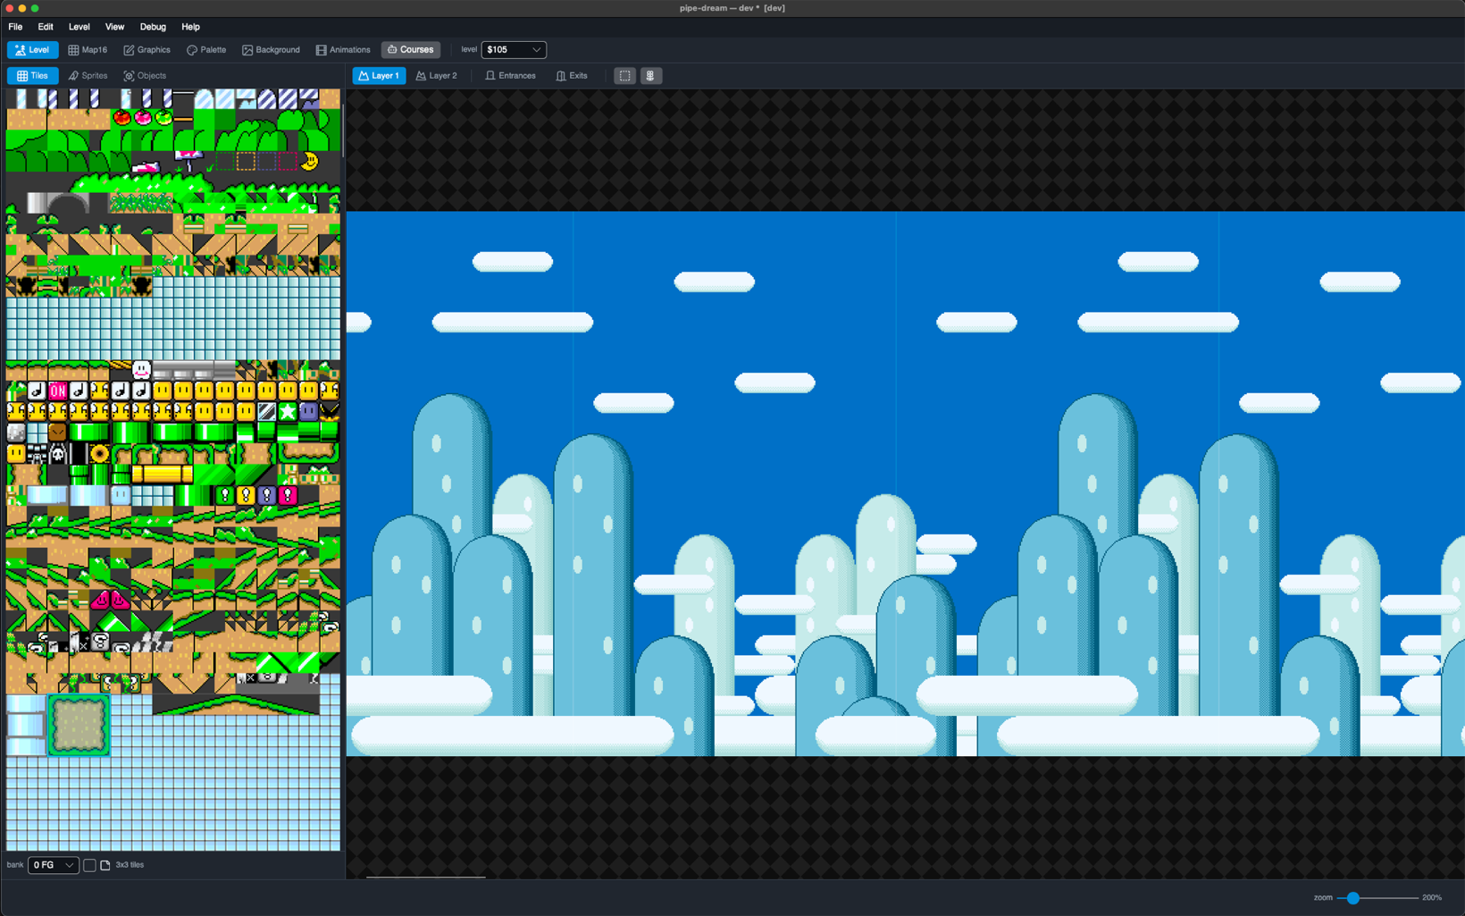Viewport: 1465px width, 916px height.
Task: Open the Level menu
Action: point(80,27)
